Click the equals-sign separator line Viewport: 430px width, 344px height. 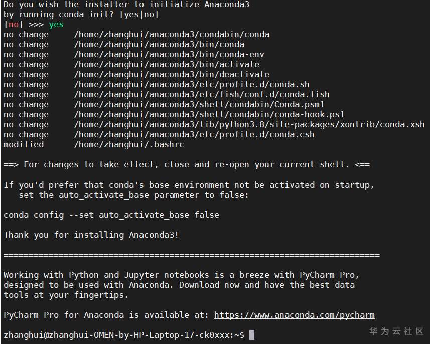[x=192, y=255]
